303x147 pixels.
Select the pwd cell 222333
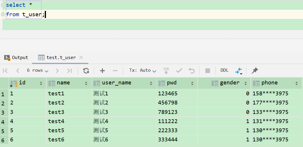point(177,131)
